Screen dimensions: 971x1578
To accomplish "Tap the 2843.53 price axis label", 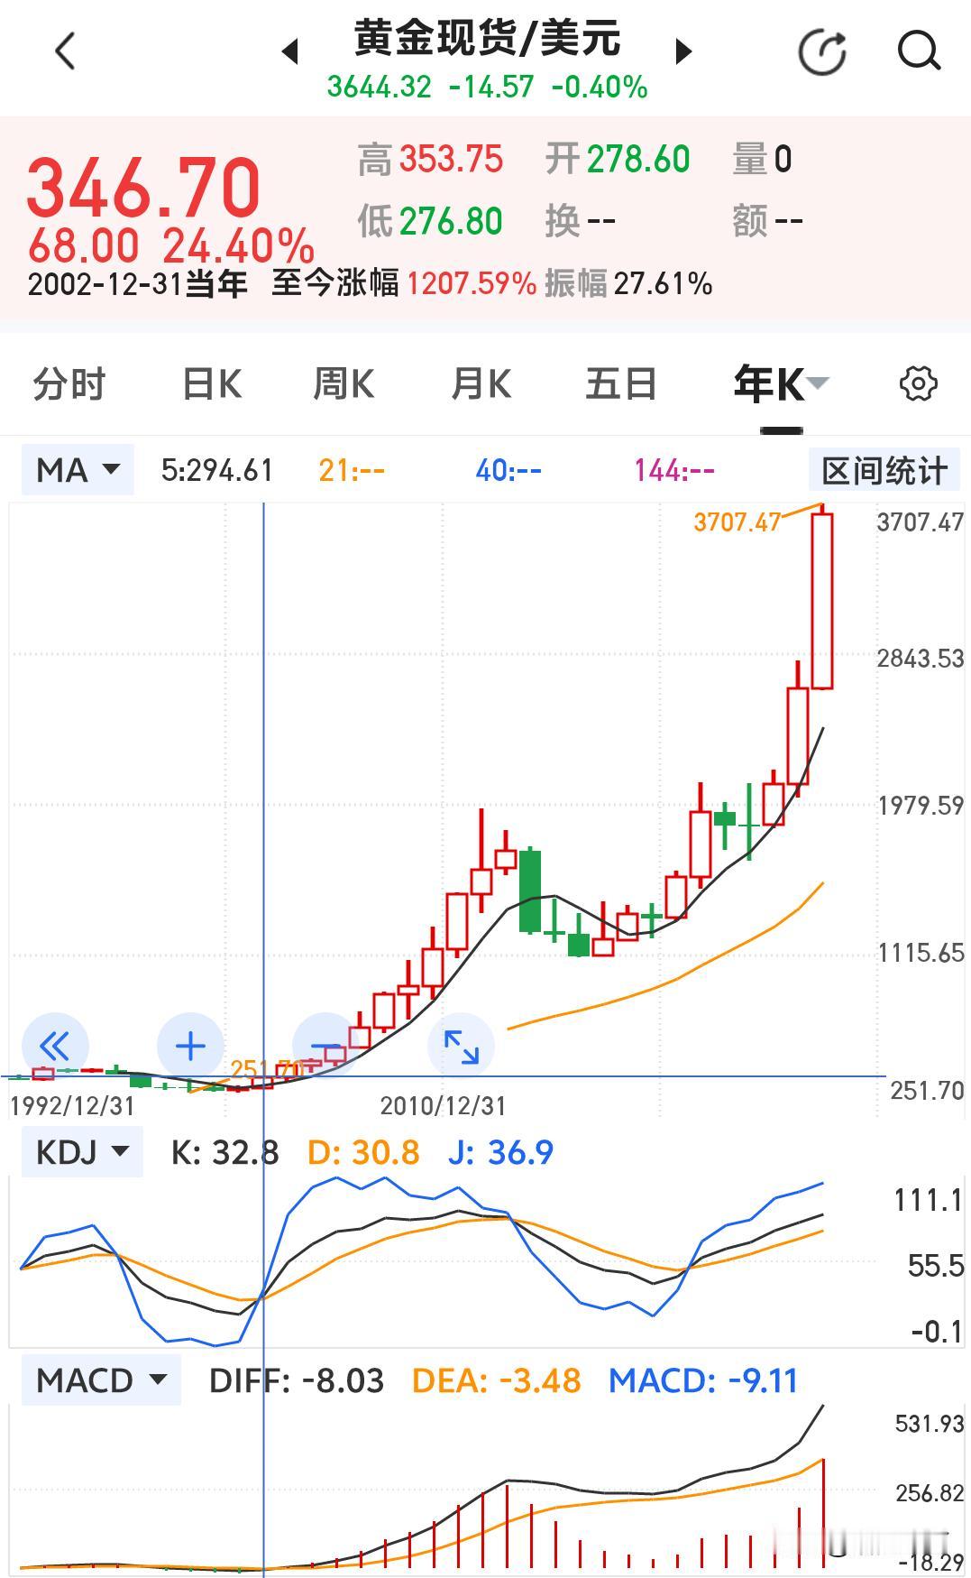I will tap(921, 659).
